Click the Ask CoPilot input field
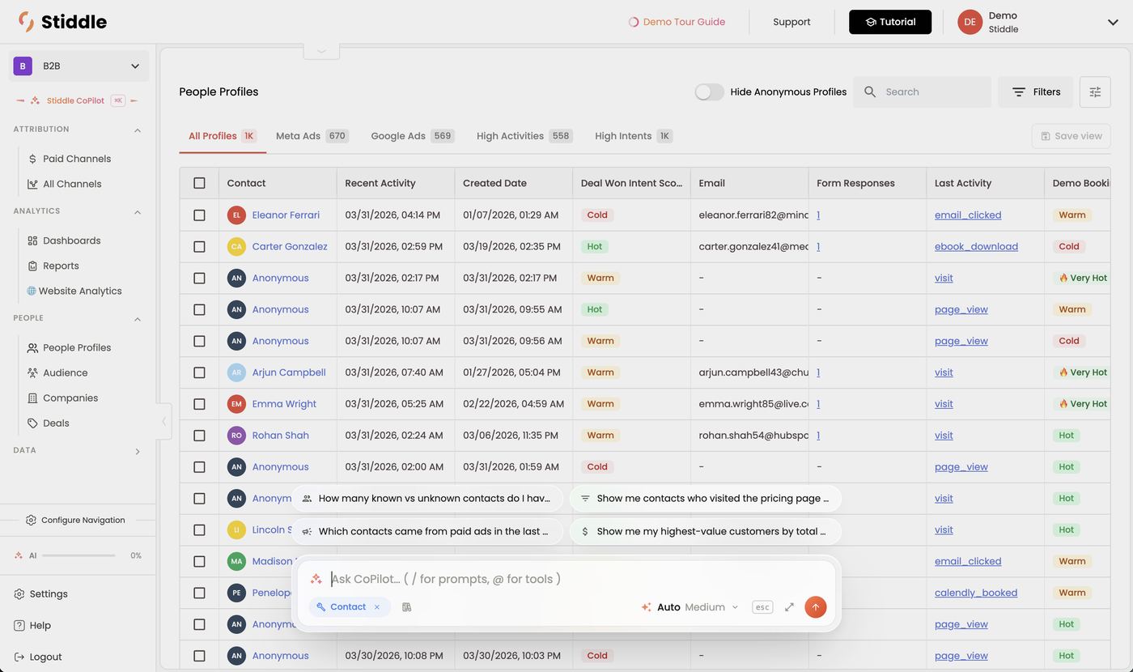 point(566,579)
